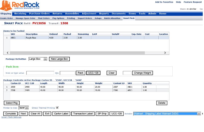The width and height of the screenshot is (204, 132).
Task: Open the Smart Pack Settings link
Action: click(x=11, y=117)
